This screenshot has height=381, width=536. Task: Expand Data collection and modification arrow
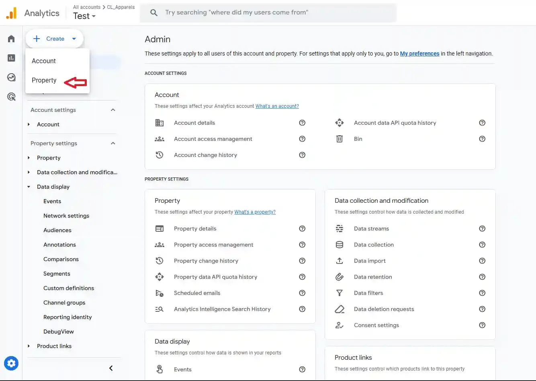(29, 172)
